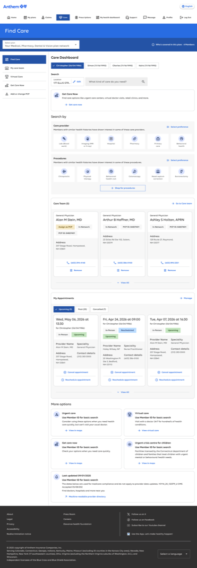Open My health dashboard
Image resolution: width=197 pixels, height=568 pixels.
[109, 17]
